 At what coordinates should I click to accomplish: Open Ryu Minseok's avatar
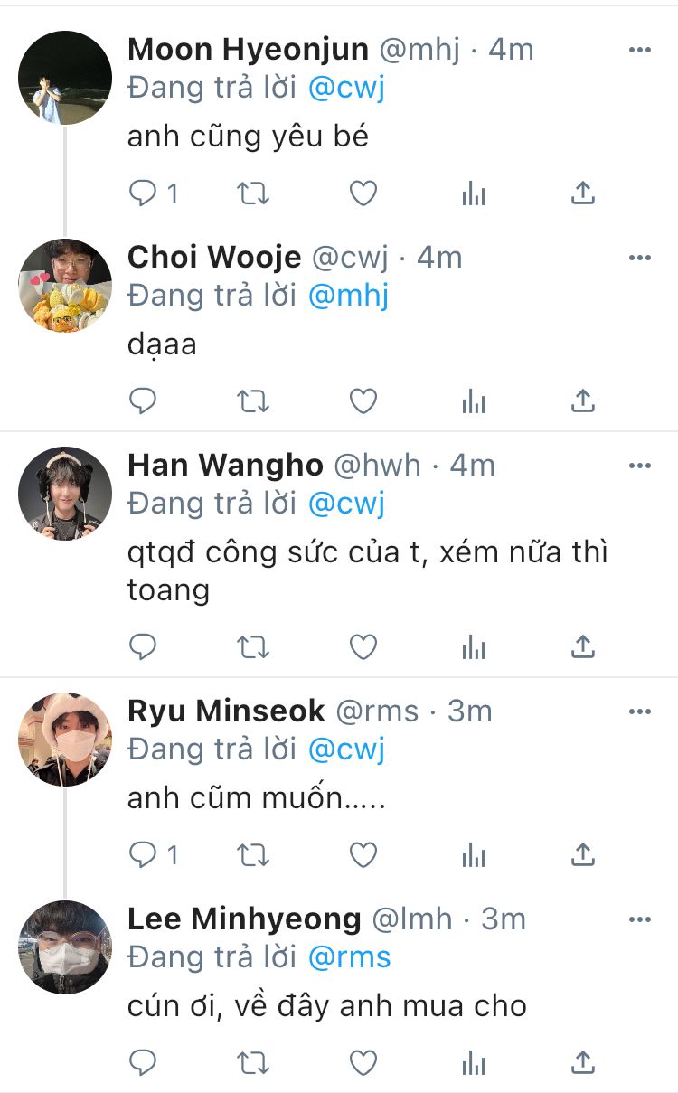pos(65,740)
